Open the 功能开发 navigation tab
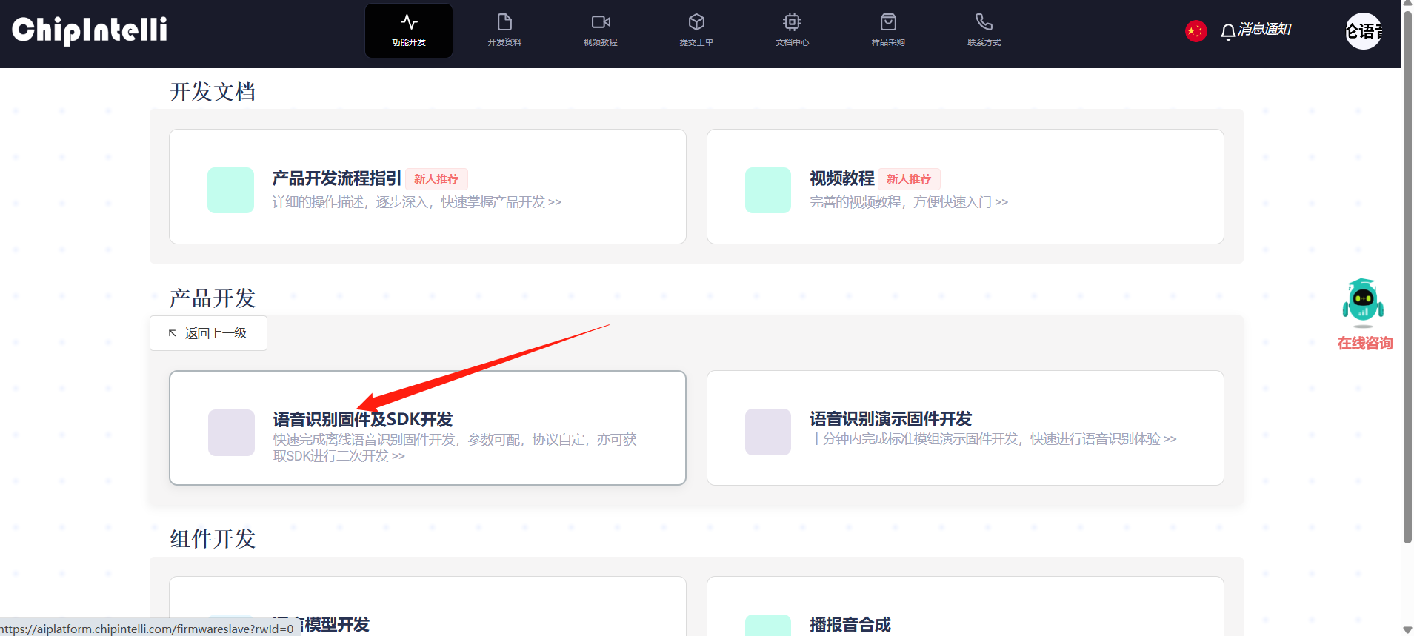This screenshot has height=636, width=1414. tap(409, 30)
